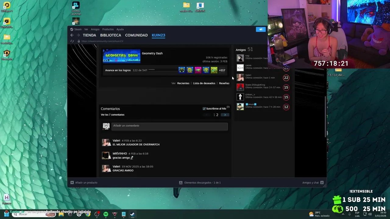Open MR|VINHO's comment avatar
390x219 pixels.
pyautogui.click(x=106, y=155)
